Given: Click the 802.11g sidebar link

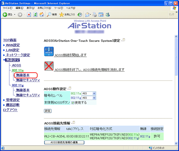Looking at the screenshot, I should click(18, 85).
